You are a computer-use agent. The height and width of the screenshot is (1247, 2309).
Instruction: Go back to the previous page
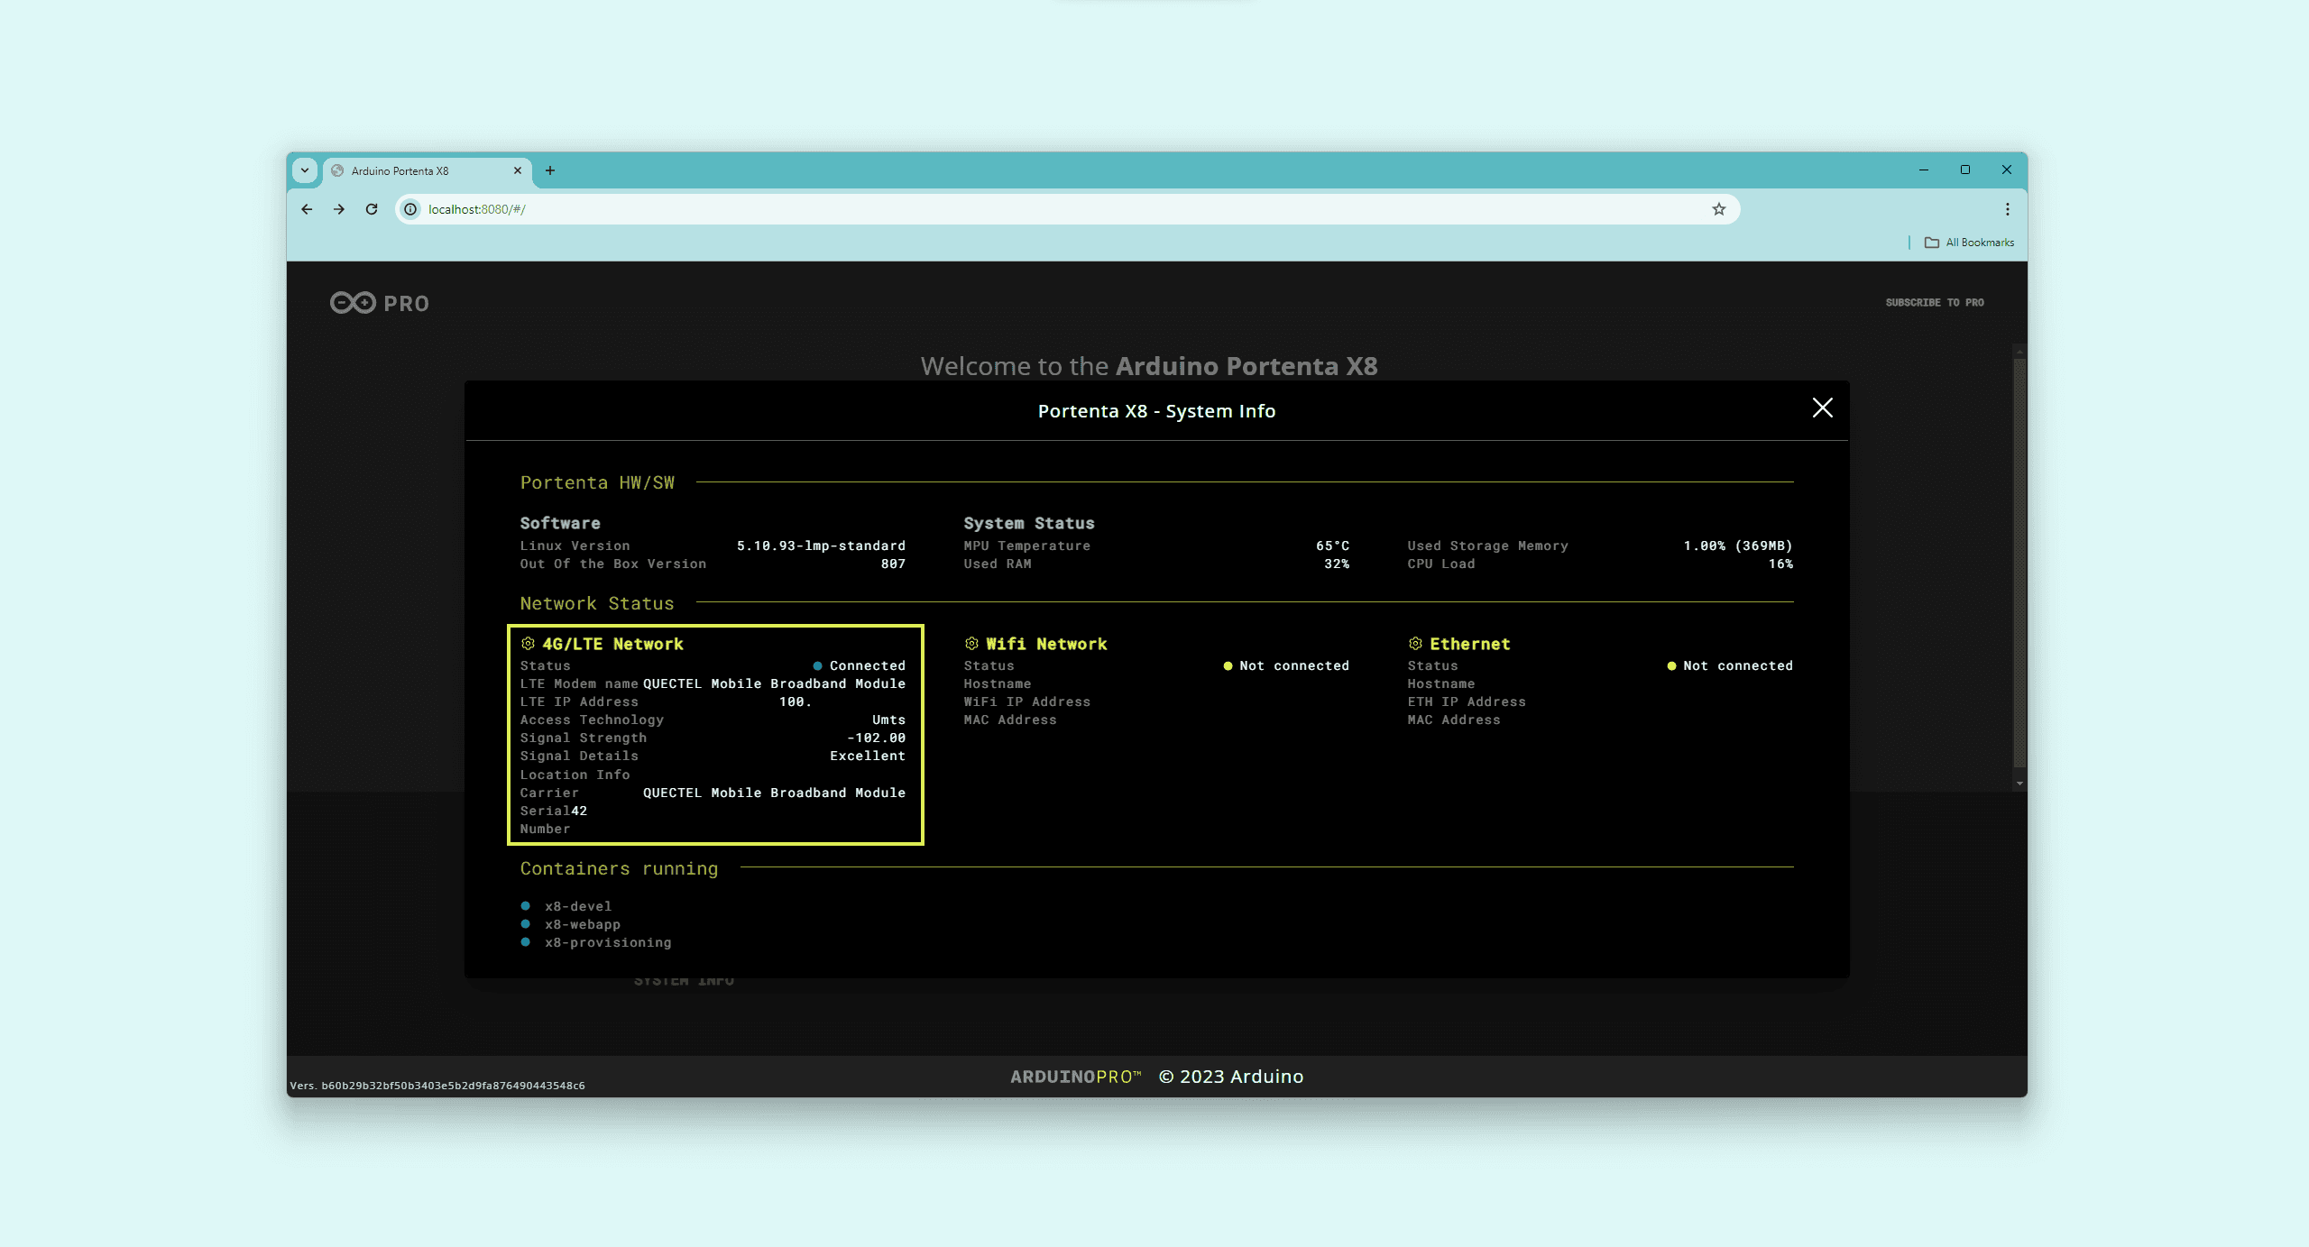point(307,209)
